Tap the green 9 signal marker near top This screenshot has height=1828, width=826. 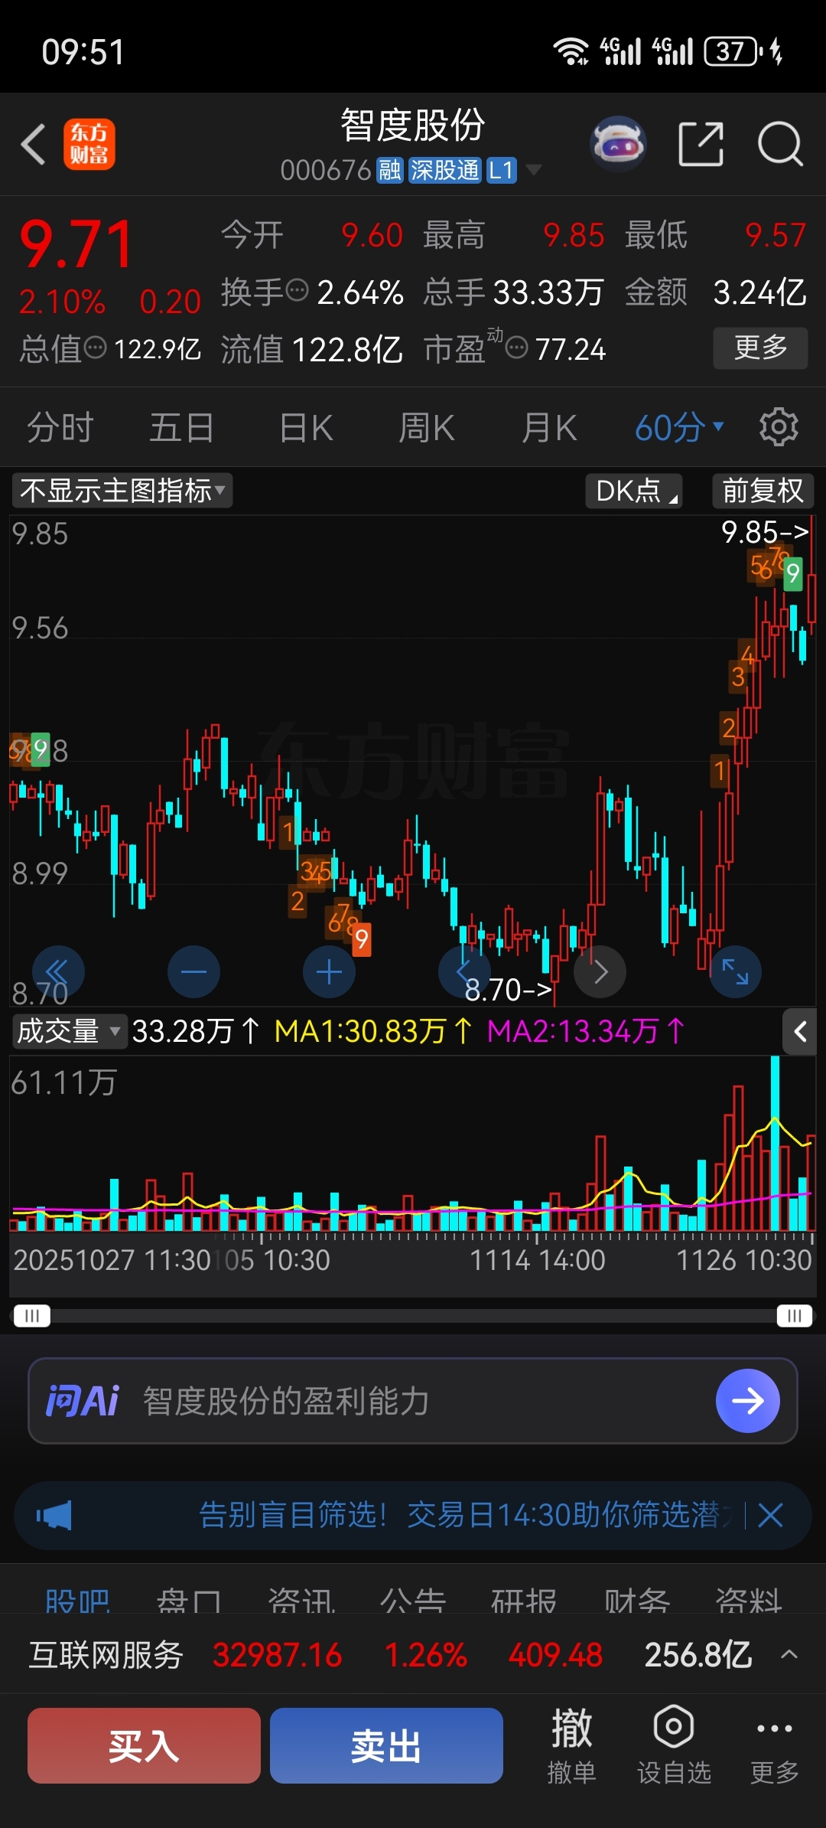(x=792, y=573)
